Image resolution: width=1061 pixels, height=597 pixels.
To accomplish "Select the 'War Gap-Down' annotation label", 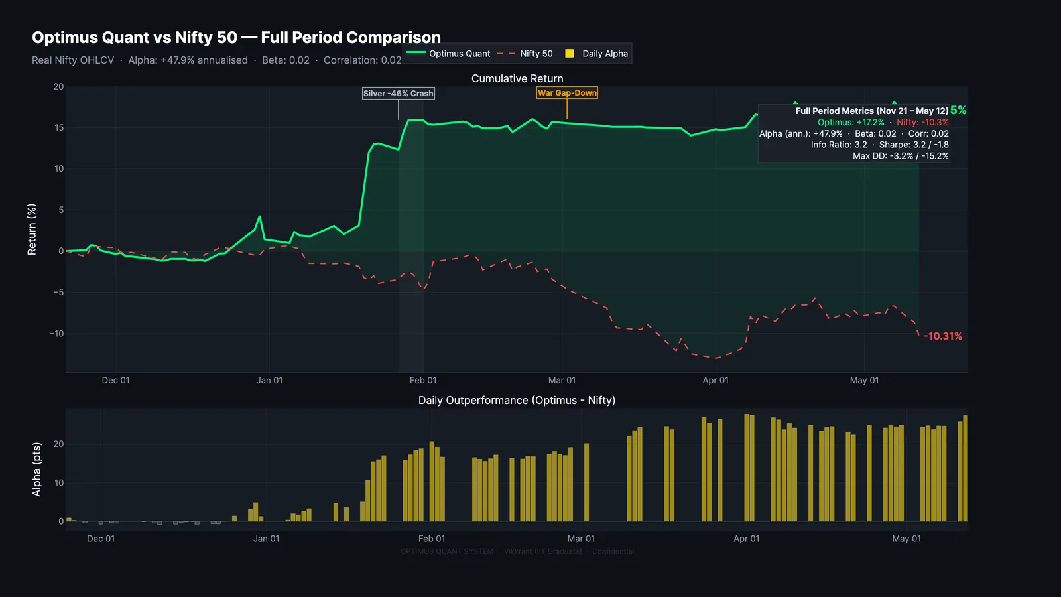I will (567, 93).
